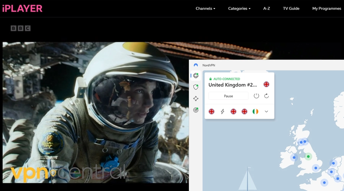Screen dimensions: 344x191
Task: Open the shield Threat Protection tab
Action: 196,87
